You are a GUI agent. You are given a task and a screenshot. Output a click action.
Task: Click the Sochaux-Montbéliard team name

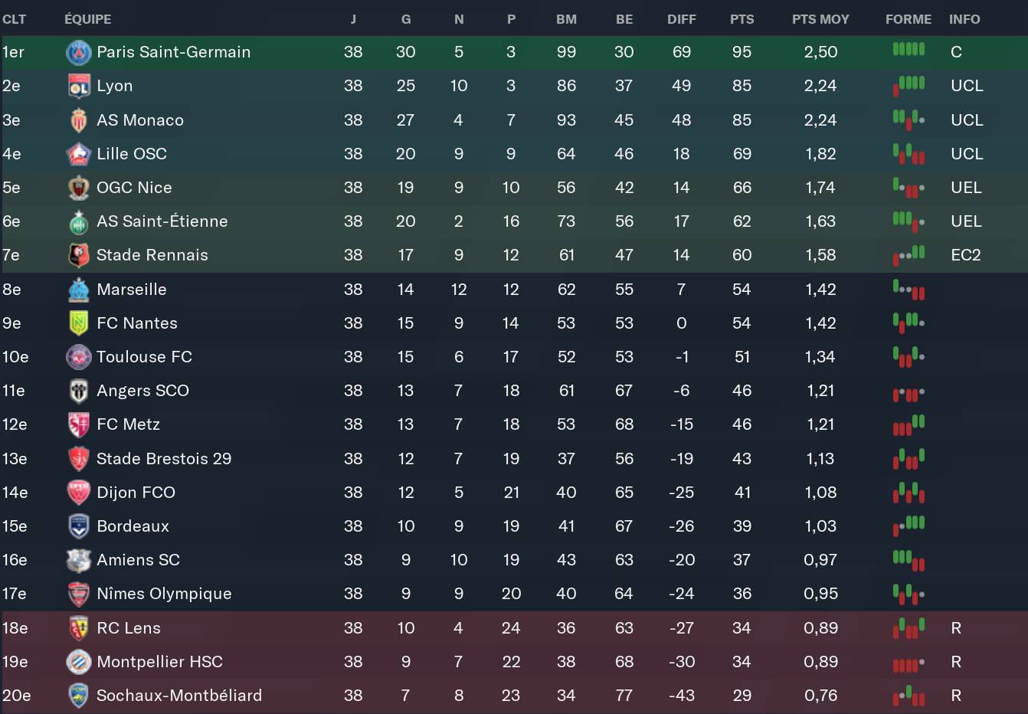click(x=178, y=696)
